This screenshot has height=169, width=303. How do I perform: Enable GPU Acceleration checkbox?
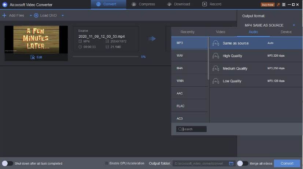click(x=107, y=164)
